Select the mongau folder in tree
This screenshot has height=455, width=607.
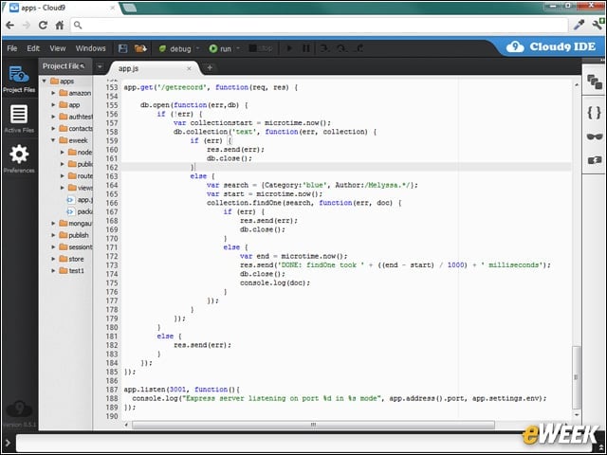pos(76,224)
